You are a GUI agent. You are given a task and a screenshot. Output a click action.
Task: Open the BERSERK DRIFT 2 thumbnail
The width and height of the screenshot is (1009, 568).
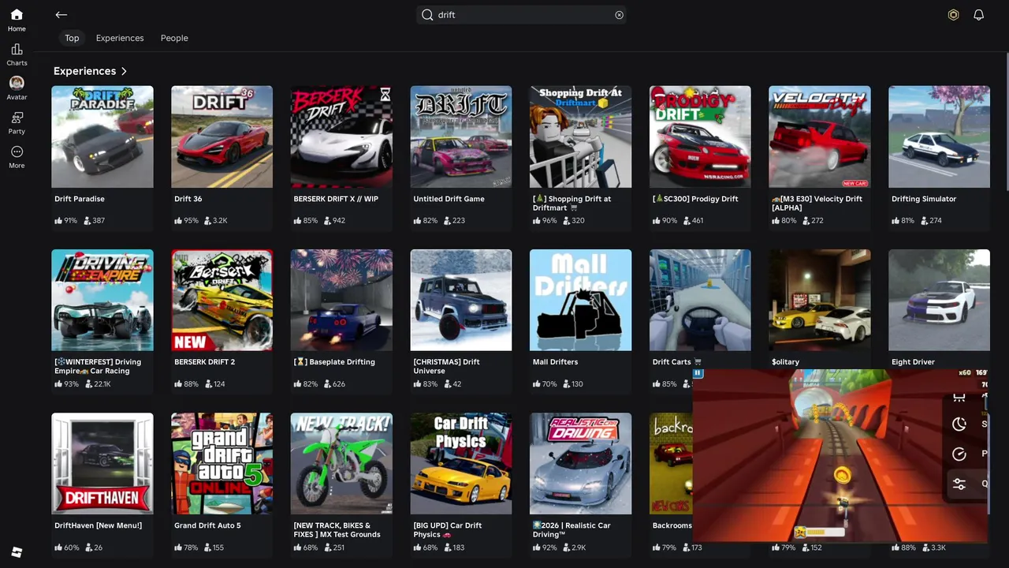(222, 300)
